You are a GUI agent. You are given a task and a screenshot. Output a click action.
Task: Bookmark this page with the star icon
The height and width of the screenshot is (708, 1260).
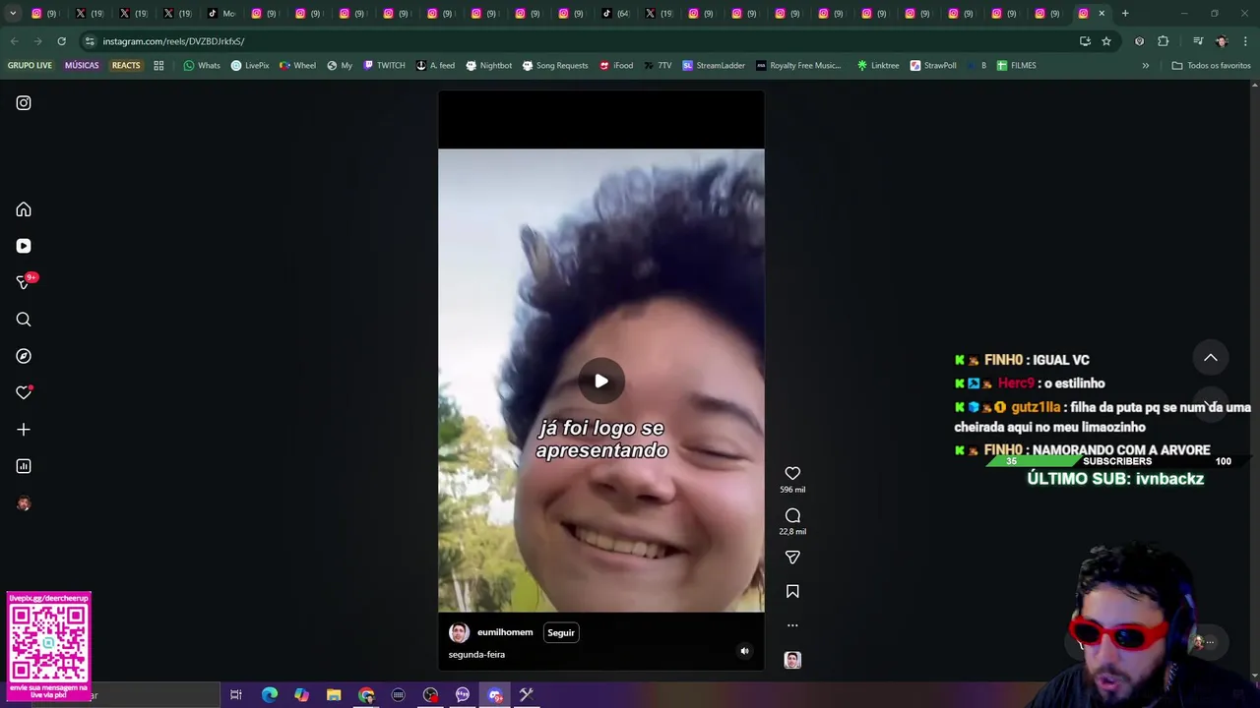(1106, 41)
